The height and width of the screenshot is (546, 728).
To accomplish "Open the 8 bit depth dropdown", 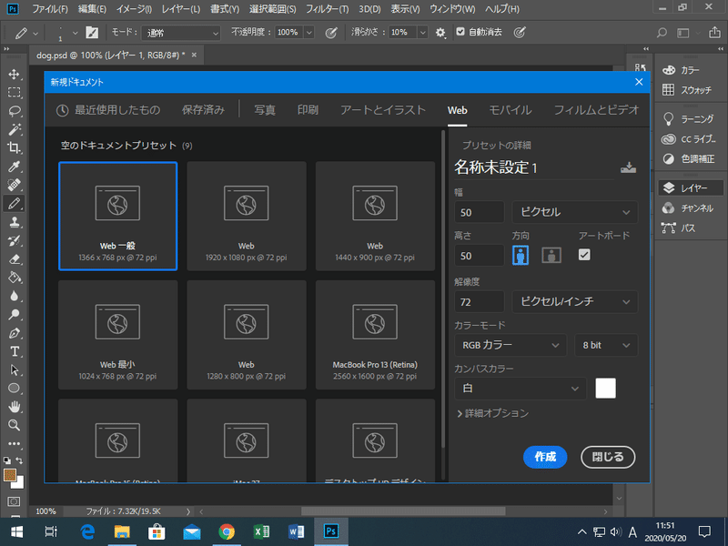I will coord(606,345).
